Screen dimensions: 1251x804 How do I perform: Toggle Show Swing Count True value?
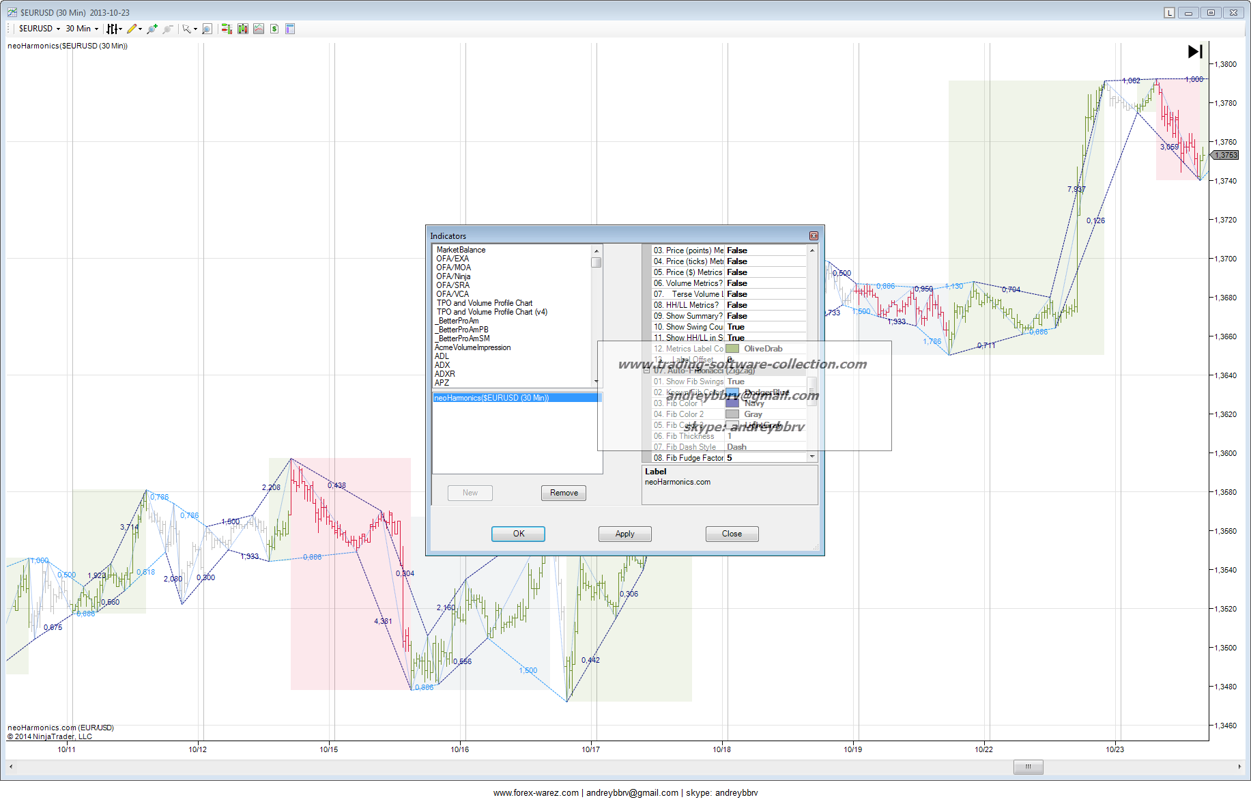point(736,327)
